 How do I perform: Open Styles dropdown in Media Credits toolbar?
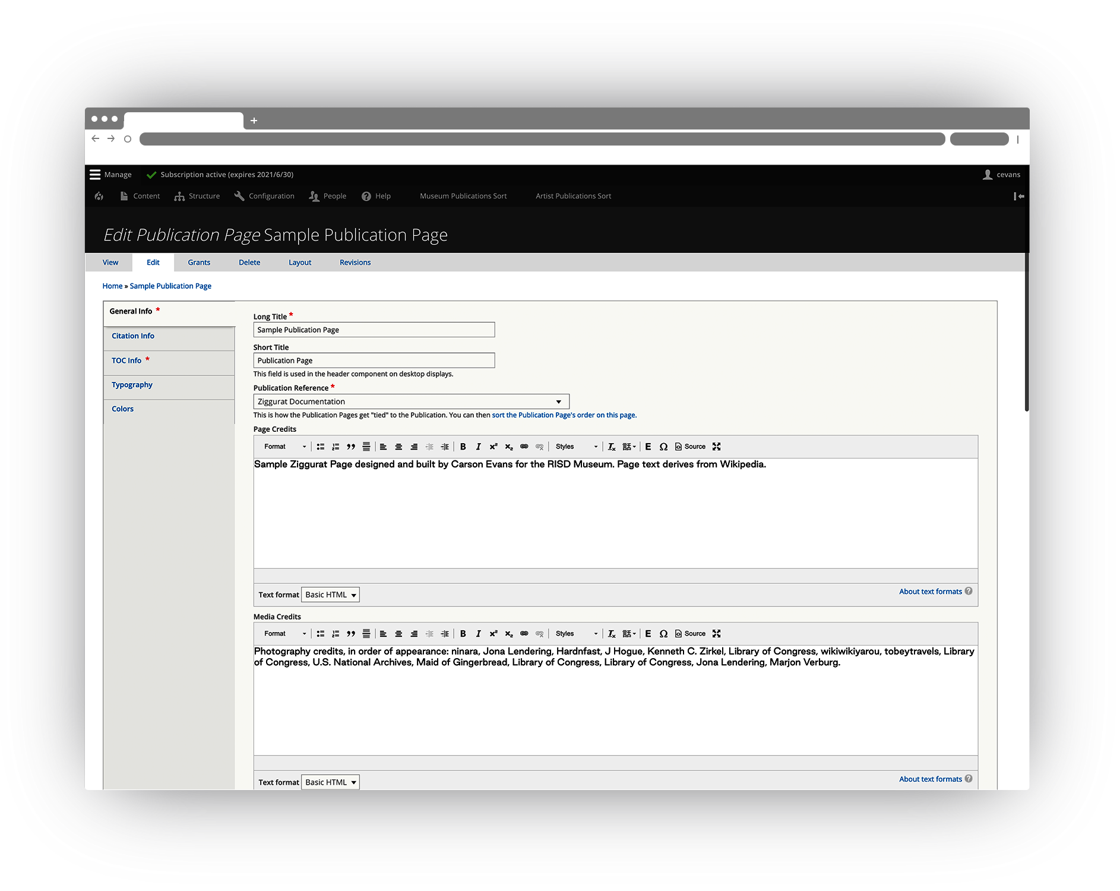click(576, 634)
